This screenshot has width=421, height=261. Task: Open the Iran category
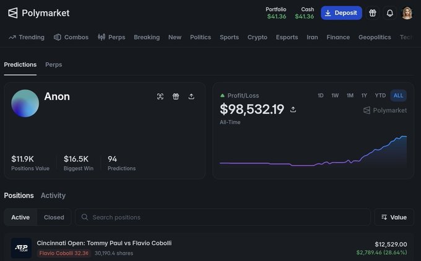point(312,37)
